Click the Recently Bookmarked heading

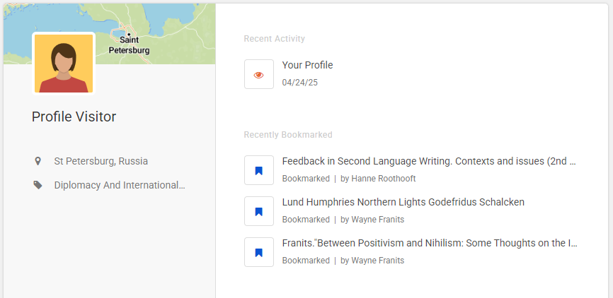[287, 135]
